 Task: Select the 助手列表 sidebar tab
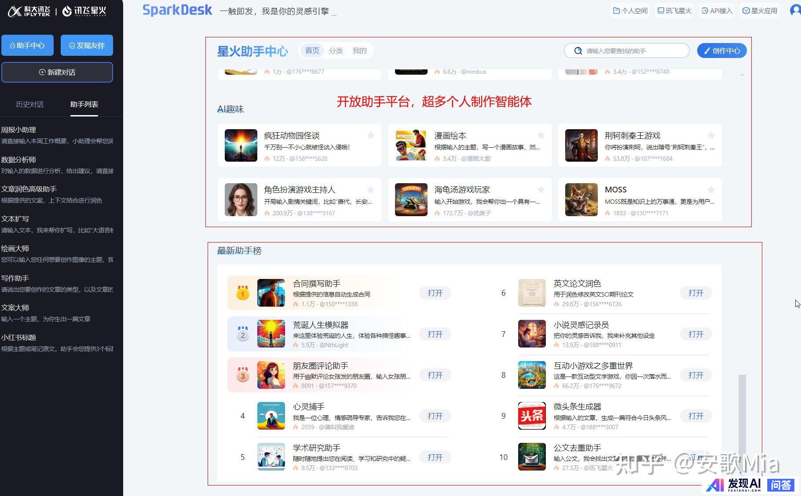coord(84,104)
